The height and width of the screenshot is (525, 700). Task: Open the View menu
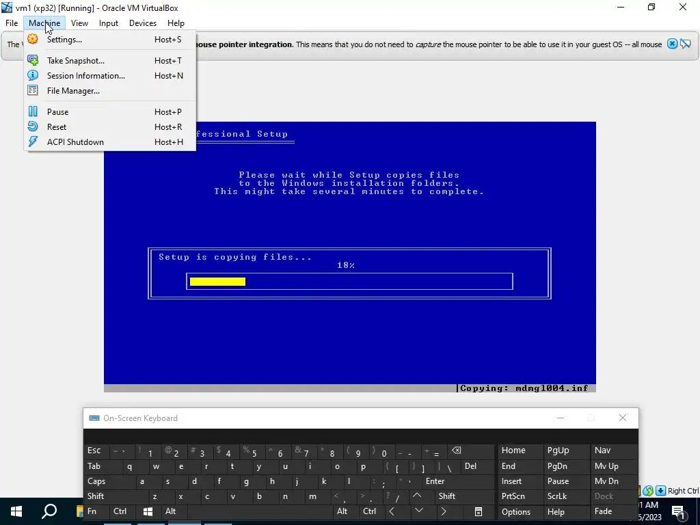pyautogui.click(x=79, y=23)
